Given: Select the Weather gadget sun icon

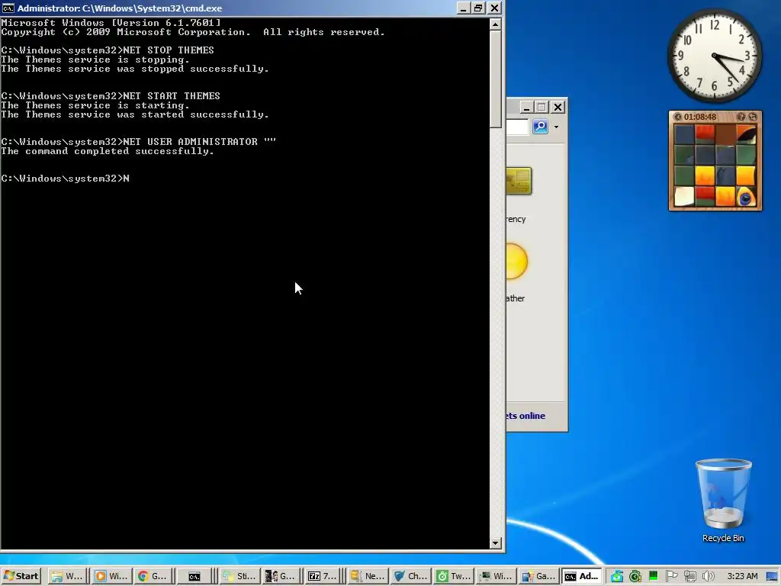Looking at the screenshot, I should [x=516, y=261].
